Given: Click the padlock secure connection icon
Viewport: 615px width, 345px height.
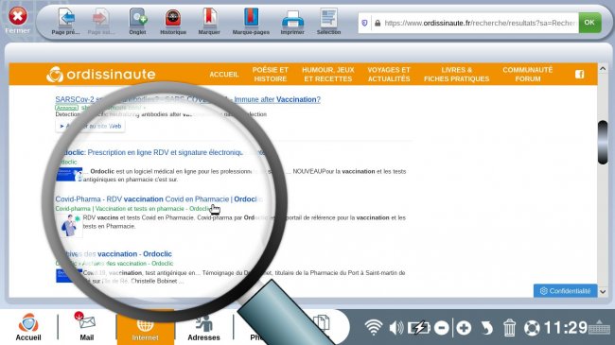Looking at the screenshot, I should click(x=378, y=23).
